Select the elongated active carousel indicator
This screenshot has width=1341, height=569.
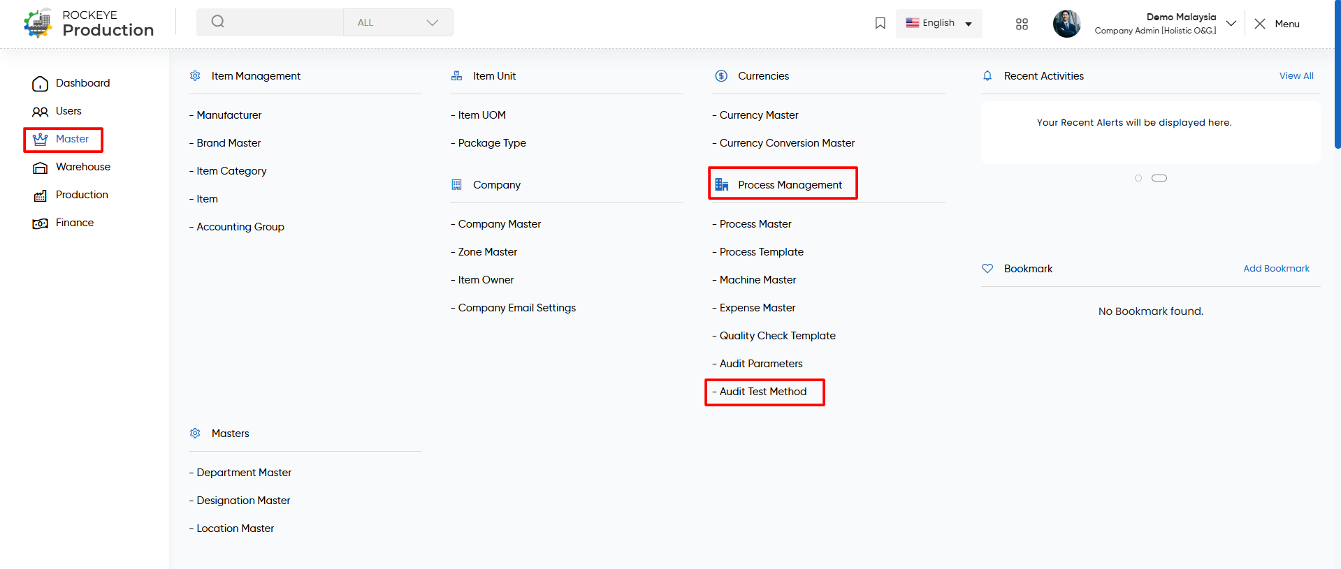tap(1159, 178)
